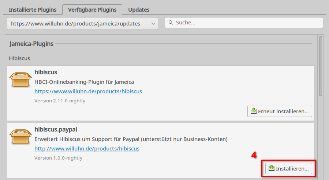
Task: Click the Jameica-Plugins section header
Action: pos(31,44)
